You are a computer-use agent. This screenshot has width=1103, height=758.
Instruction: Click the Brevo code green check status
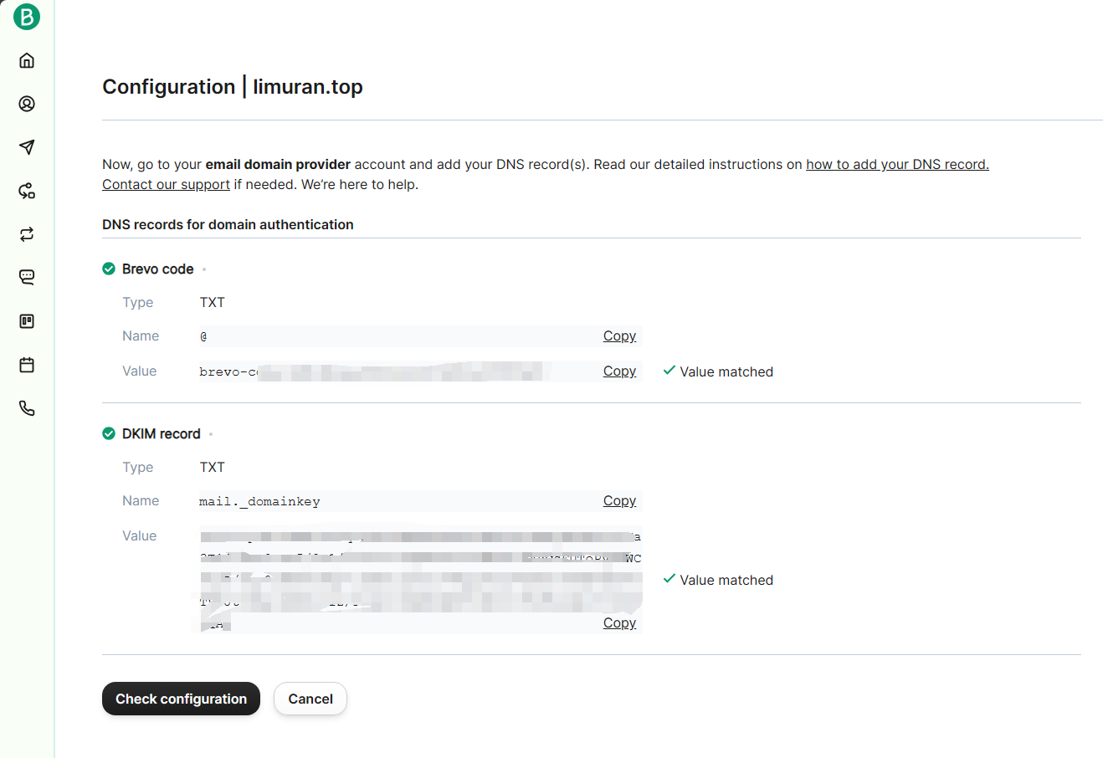[x=109, y=269]
